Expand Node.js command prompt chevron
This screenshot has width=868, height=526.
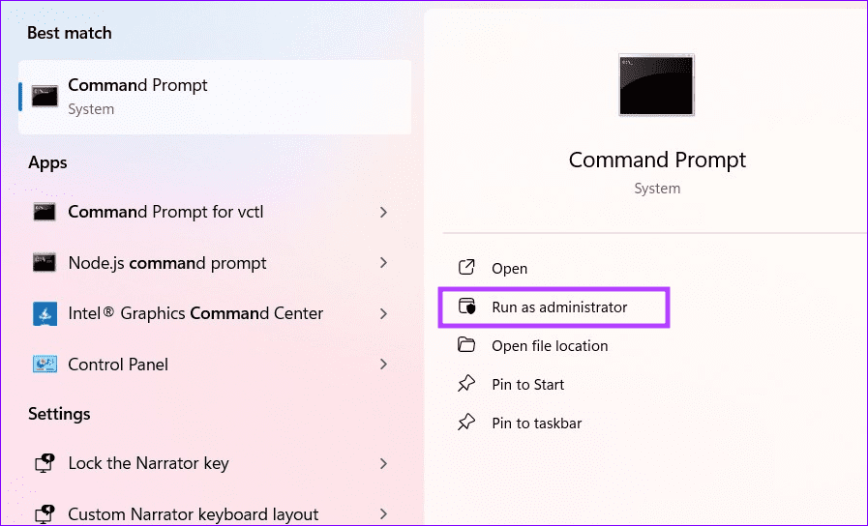[x=384, y=263]
